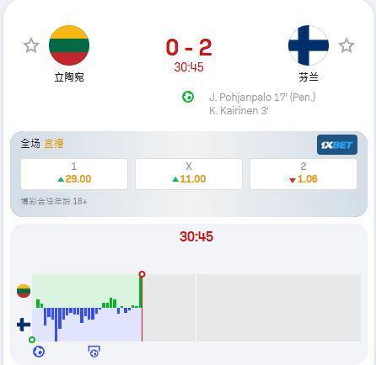
Task: Click scorer K. Kairinen 3'
Action: click(x=239, y=111)
